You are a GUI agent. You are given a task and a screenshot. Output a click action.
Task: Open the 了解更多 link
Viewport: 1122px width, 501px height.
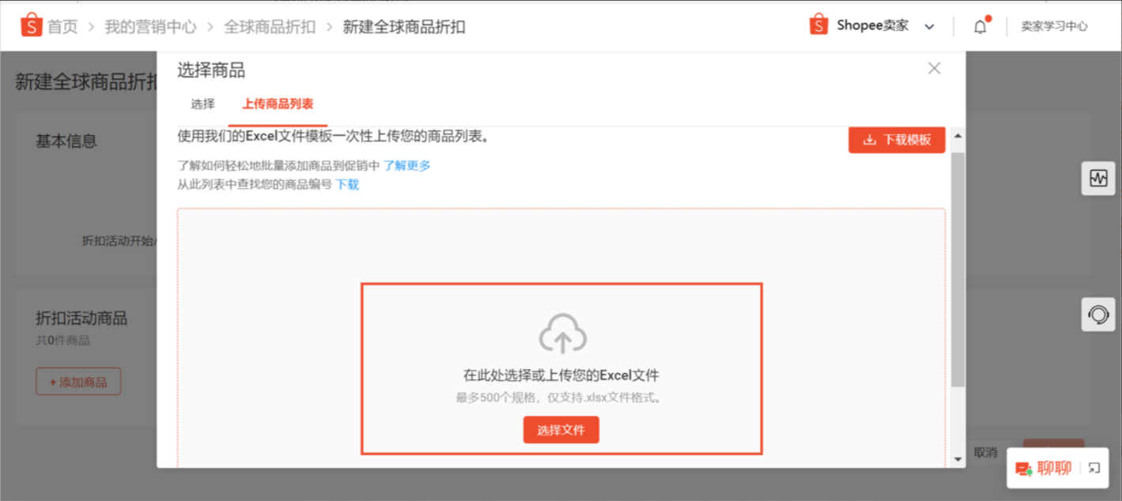(407, 165)
